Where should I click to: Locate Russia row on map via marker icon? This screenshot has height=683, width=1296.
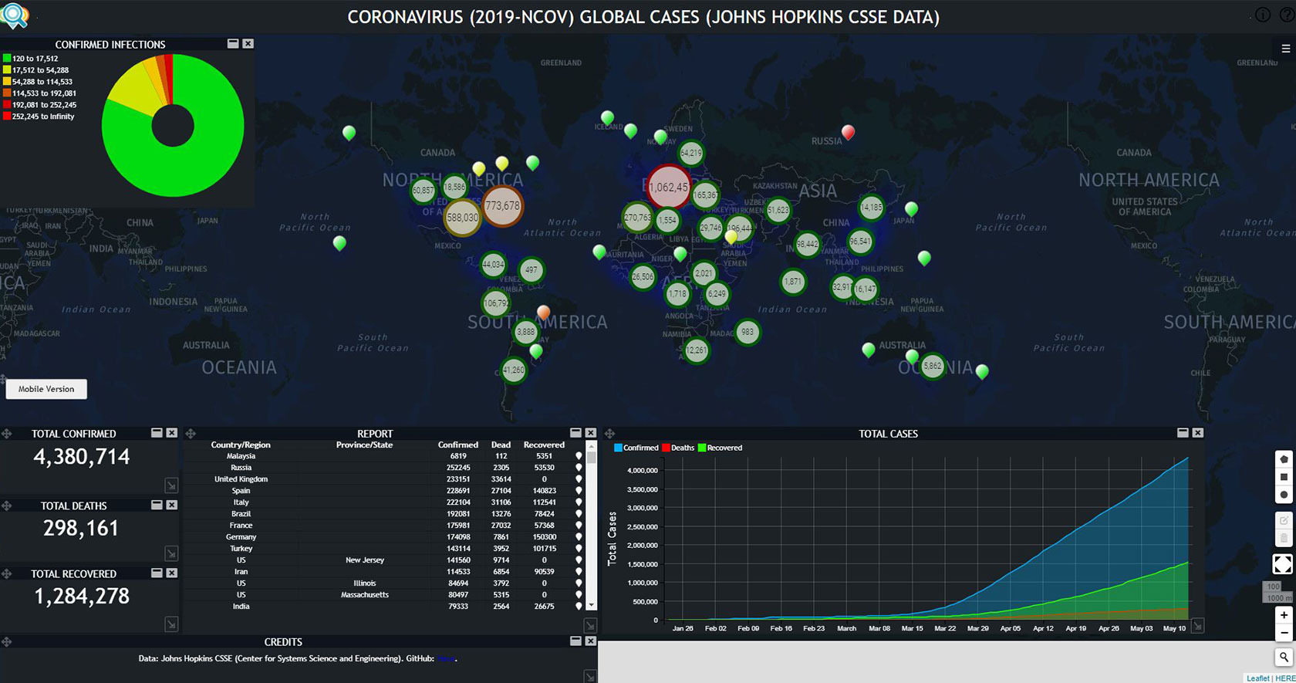pos(579,468)
